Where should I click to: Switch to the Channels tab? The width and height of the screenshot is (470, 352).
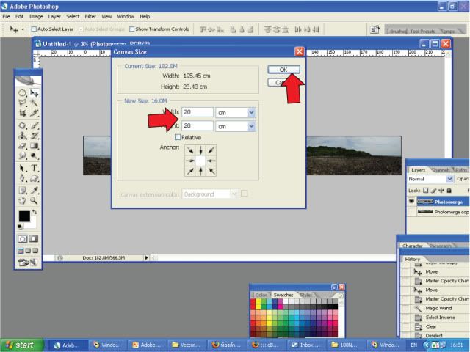tap(441, 169)
